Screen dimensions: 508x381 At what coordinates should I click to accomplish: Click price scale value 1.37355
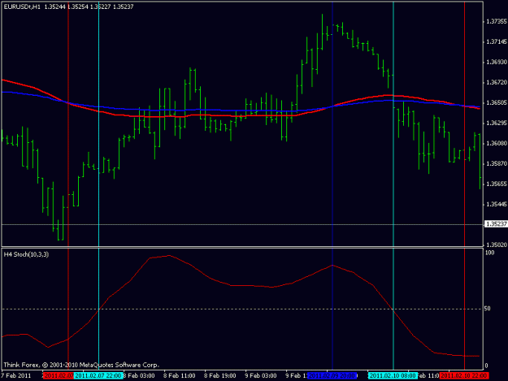(x=497, y=21)
